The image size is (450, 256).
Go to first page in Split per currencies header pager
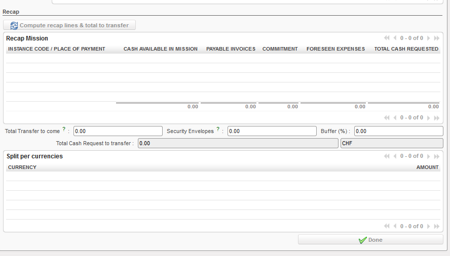[x=387, y=156]
